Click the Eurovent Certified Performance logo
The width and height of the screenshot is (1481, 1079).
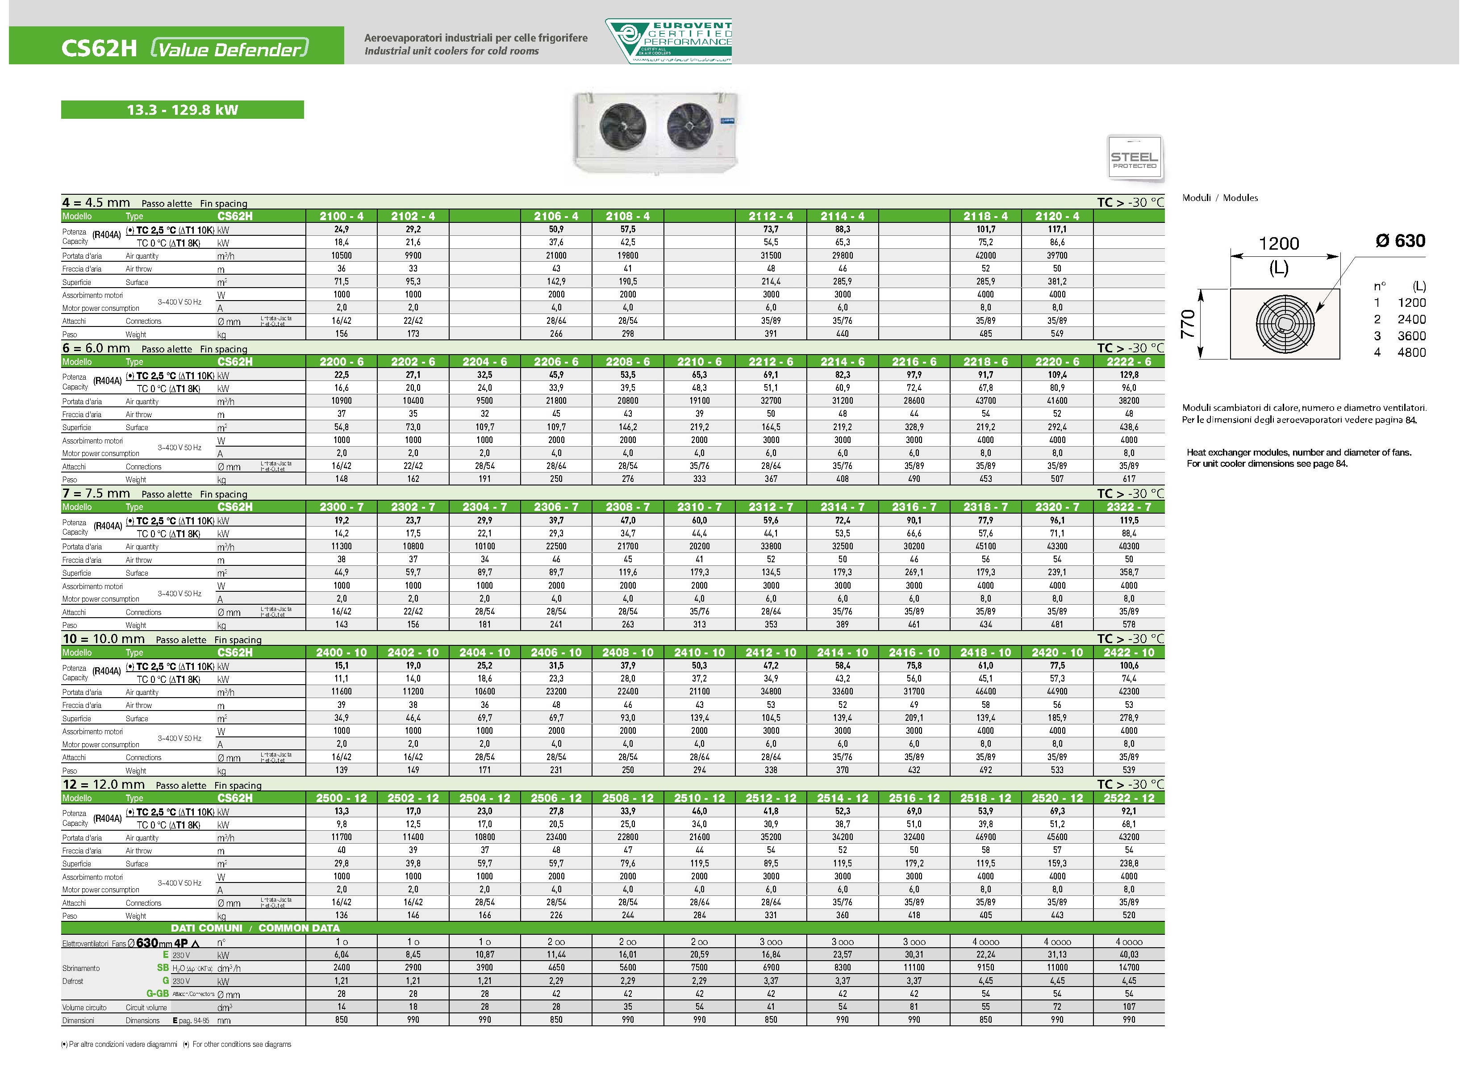[668, 41]
